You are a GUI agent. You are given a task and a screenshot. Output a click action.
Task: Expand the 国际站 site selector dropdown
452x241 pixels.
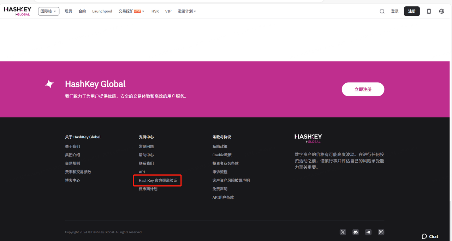point(49,11)
